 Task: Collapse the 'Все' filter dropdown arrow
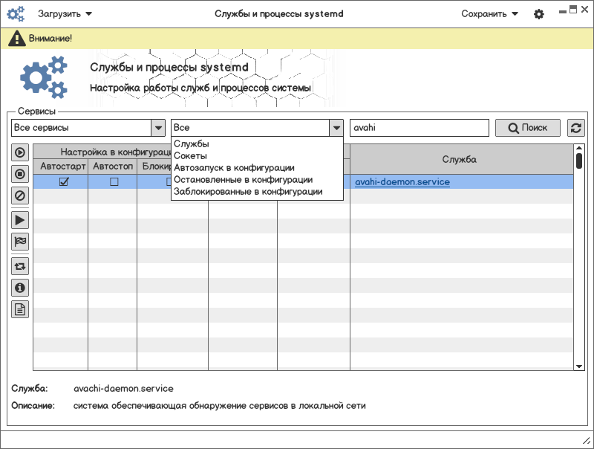pyautogui.click(x=336, y=128)
